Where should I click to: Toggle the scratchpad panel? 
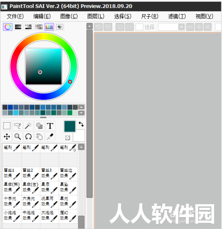click(x=59, y=27)
